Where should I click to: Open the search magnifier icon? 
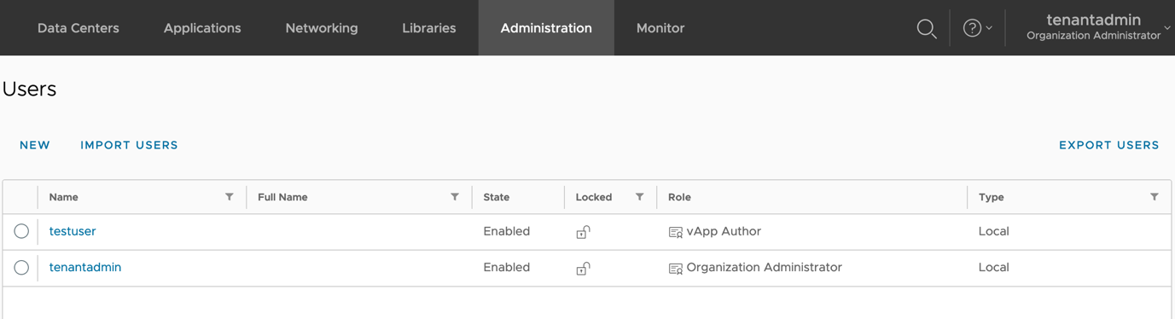coord(927,29)
